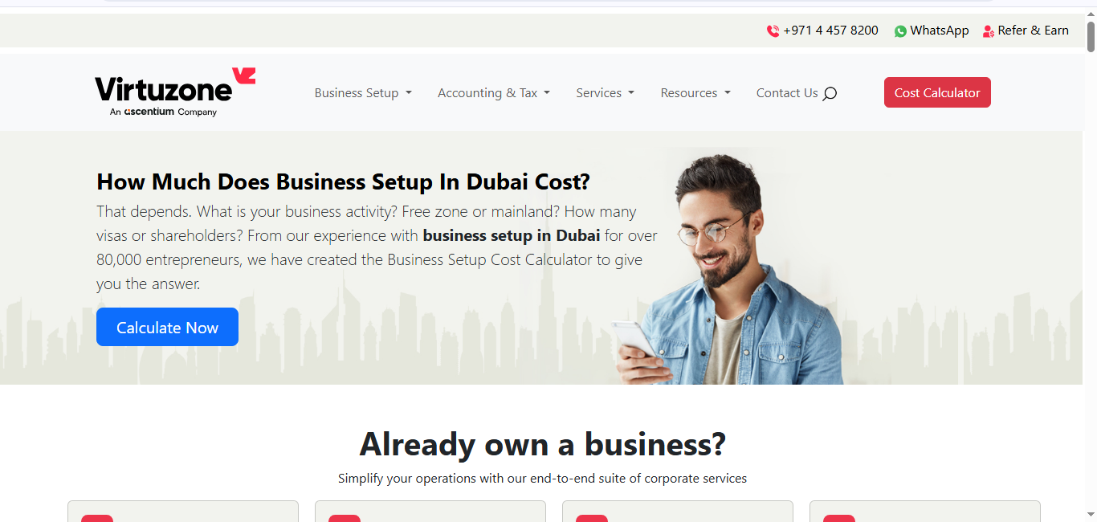Click the red Cost Calculator button
1097x522 pixels.
click(x=937, y=92)
